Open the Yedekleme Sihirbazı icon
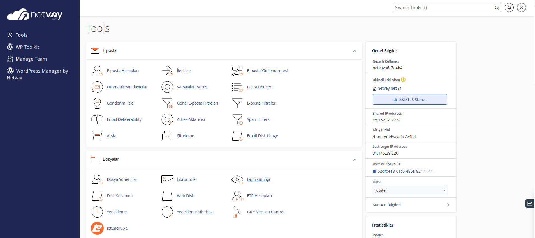The image size is (535, 238). (x=167, y=212)
